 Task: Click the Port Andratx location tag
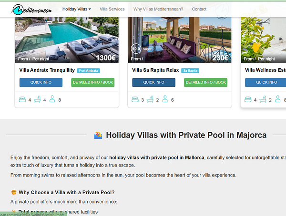[89, 71]
